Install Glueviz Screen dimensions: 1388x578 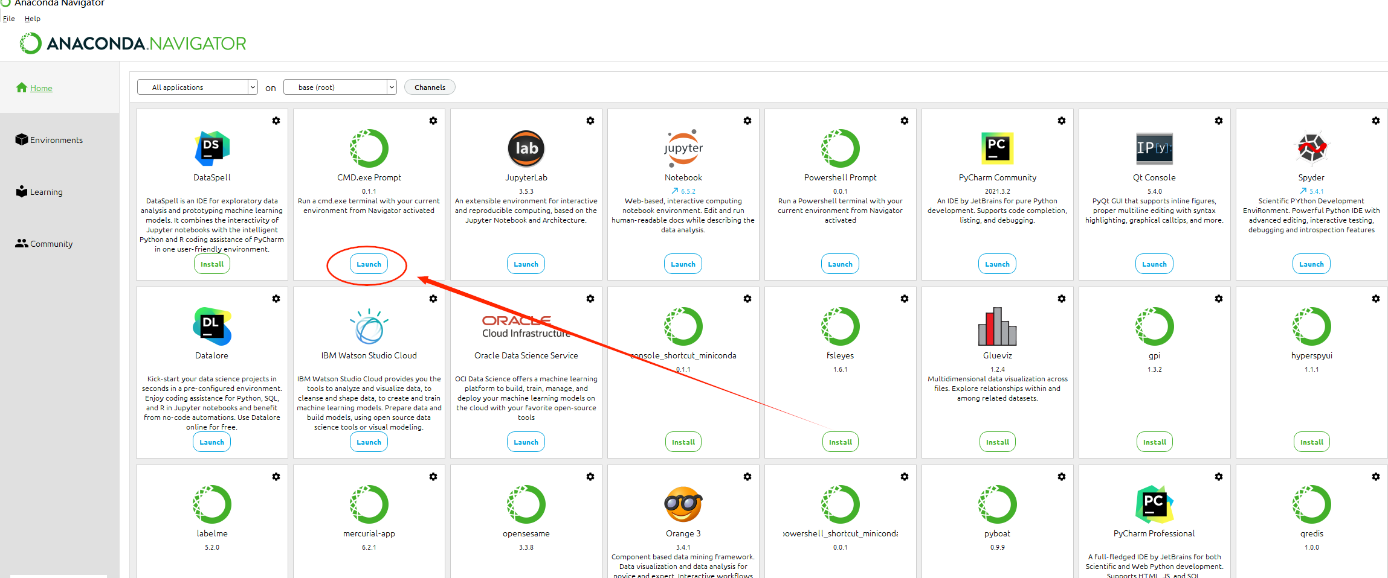tap(998, 442)
